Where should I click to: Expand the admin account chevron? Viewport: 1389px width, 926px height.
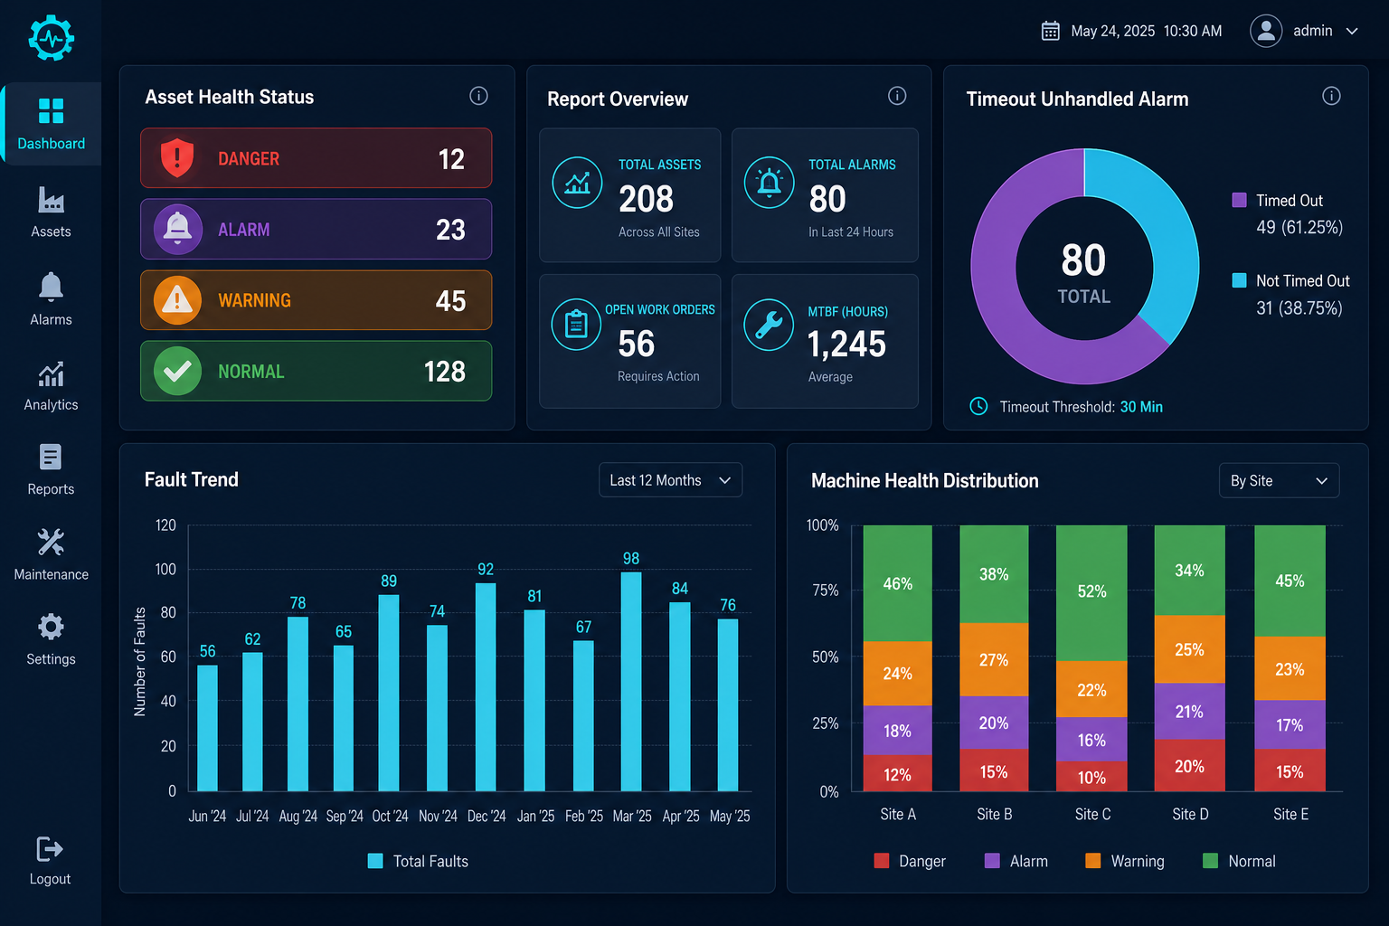[x=1352, y=31]
